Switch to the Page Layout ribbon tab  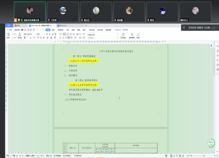[x=60, y=30]
